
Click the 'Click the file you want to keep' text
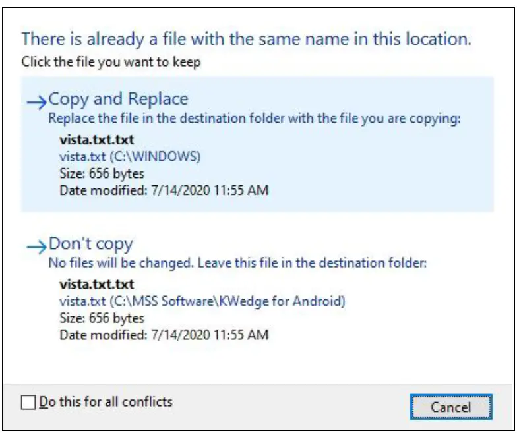coord(111,63)
